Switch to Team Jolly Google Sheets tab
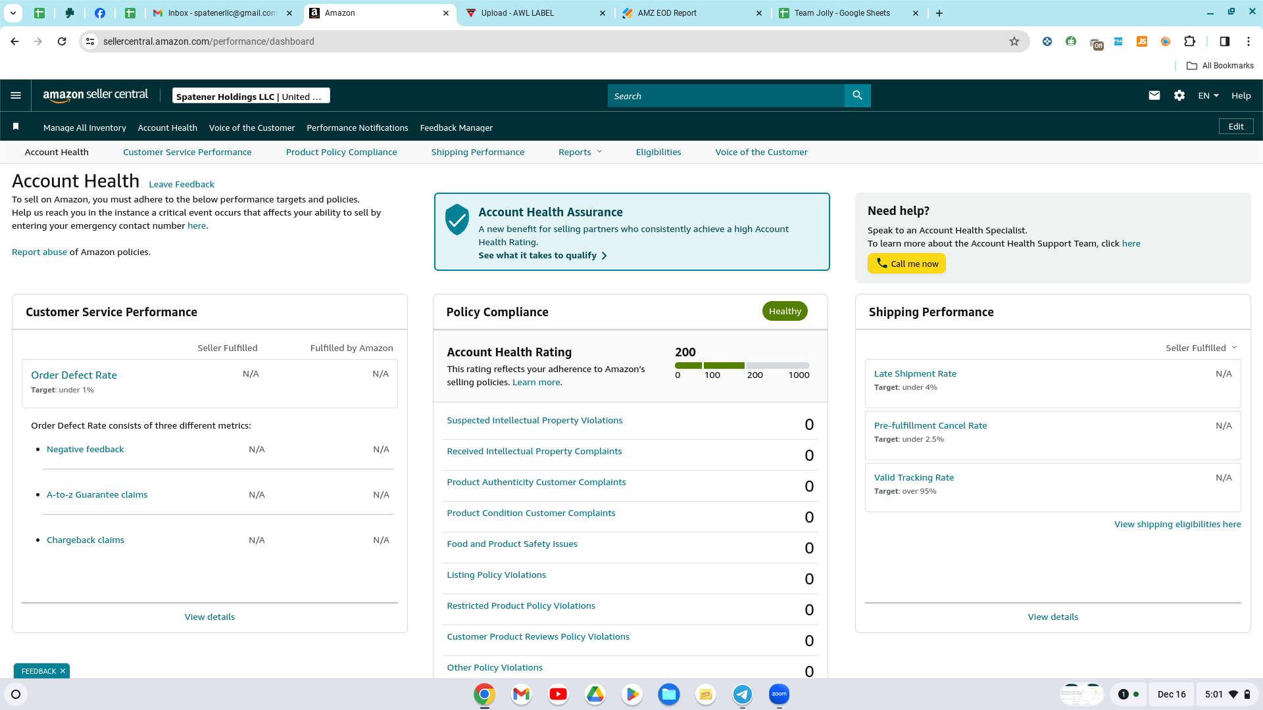Image resolution: width=1263 pixels, height=710 pixels. [848, 13]
